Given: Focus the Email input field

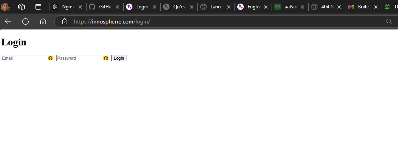Looking at the screenshot, I should click(28, 58).
